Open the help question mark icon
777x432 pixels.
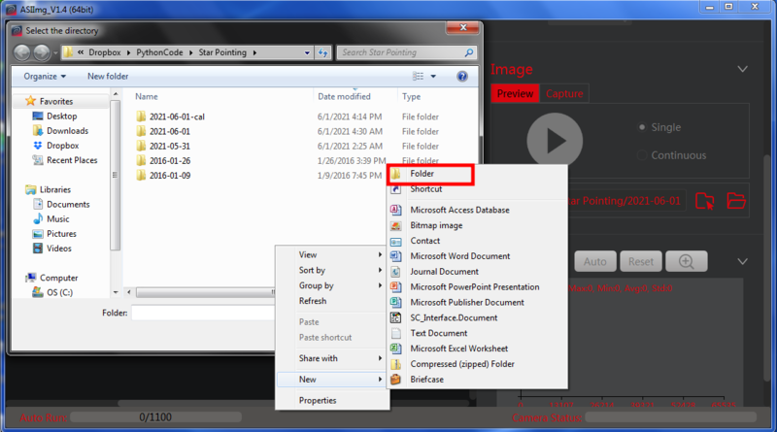point(462,77)
